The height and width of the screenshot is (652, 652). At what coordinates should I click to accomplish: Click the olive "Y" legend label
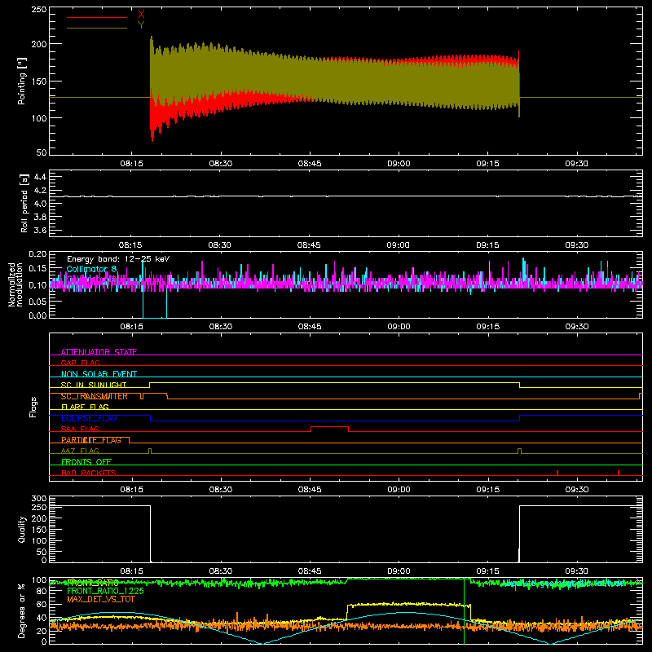(141, 25)
